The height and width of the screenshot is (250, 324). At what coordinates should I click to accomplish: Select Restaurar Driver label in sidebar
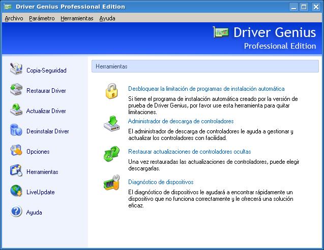tap(46, 91)
